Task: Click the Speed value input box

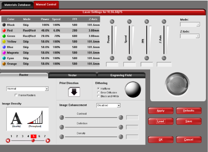Action: click(x=129, y=64)
